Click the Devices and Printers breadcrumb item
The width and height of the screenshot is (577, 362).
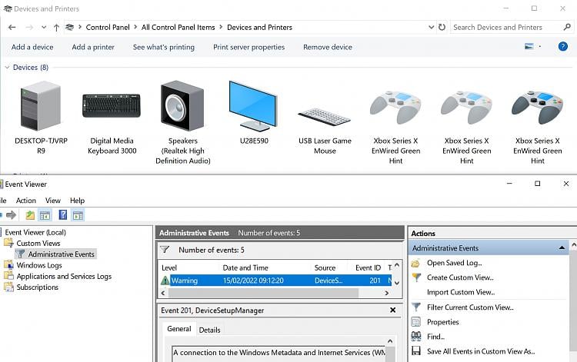point(259,27)
